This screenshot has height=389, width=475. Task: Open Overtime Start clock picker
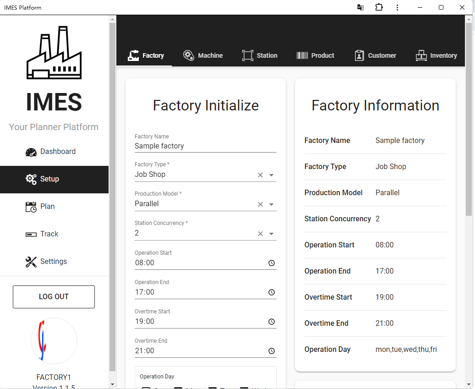(272, 322)
